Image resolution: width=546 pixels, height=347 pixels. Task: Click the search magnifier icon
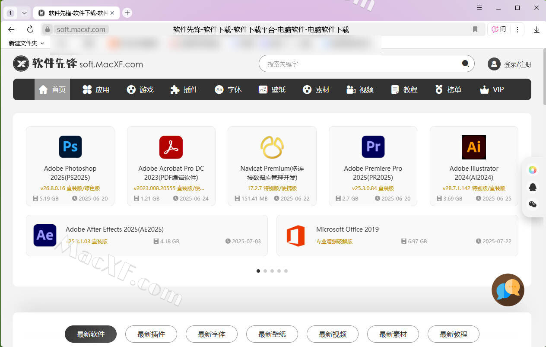(x=465, y=64)
